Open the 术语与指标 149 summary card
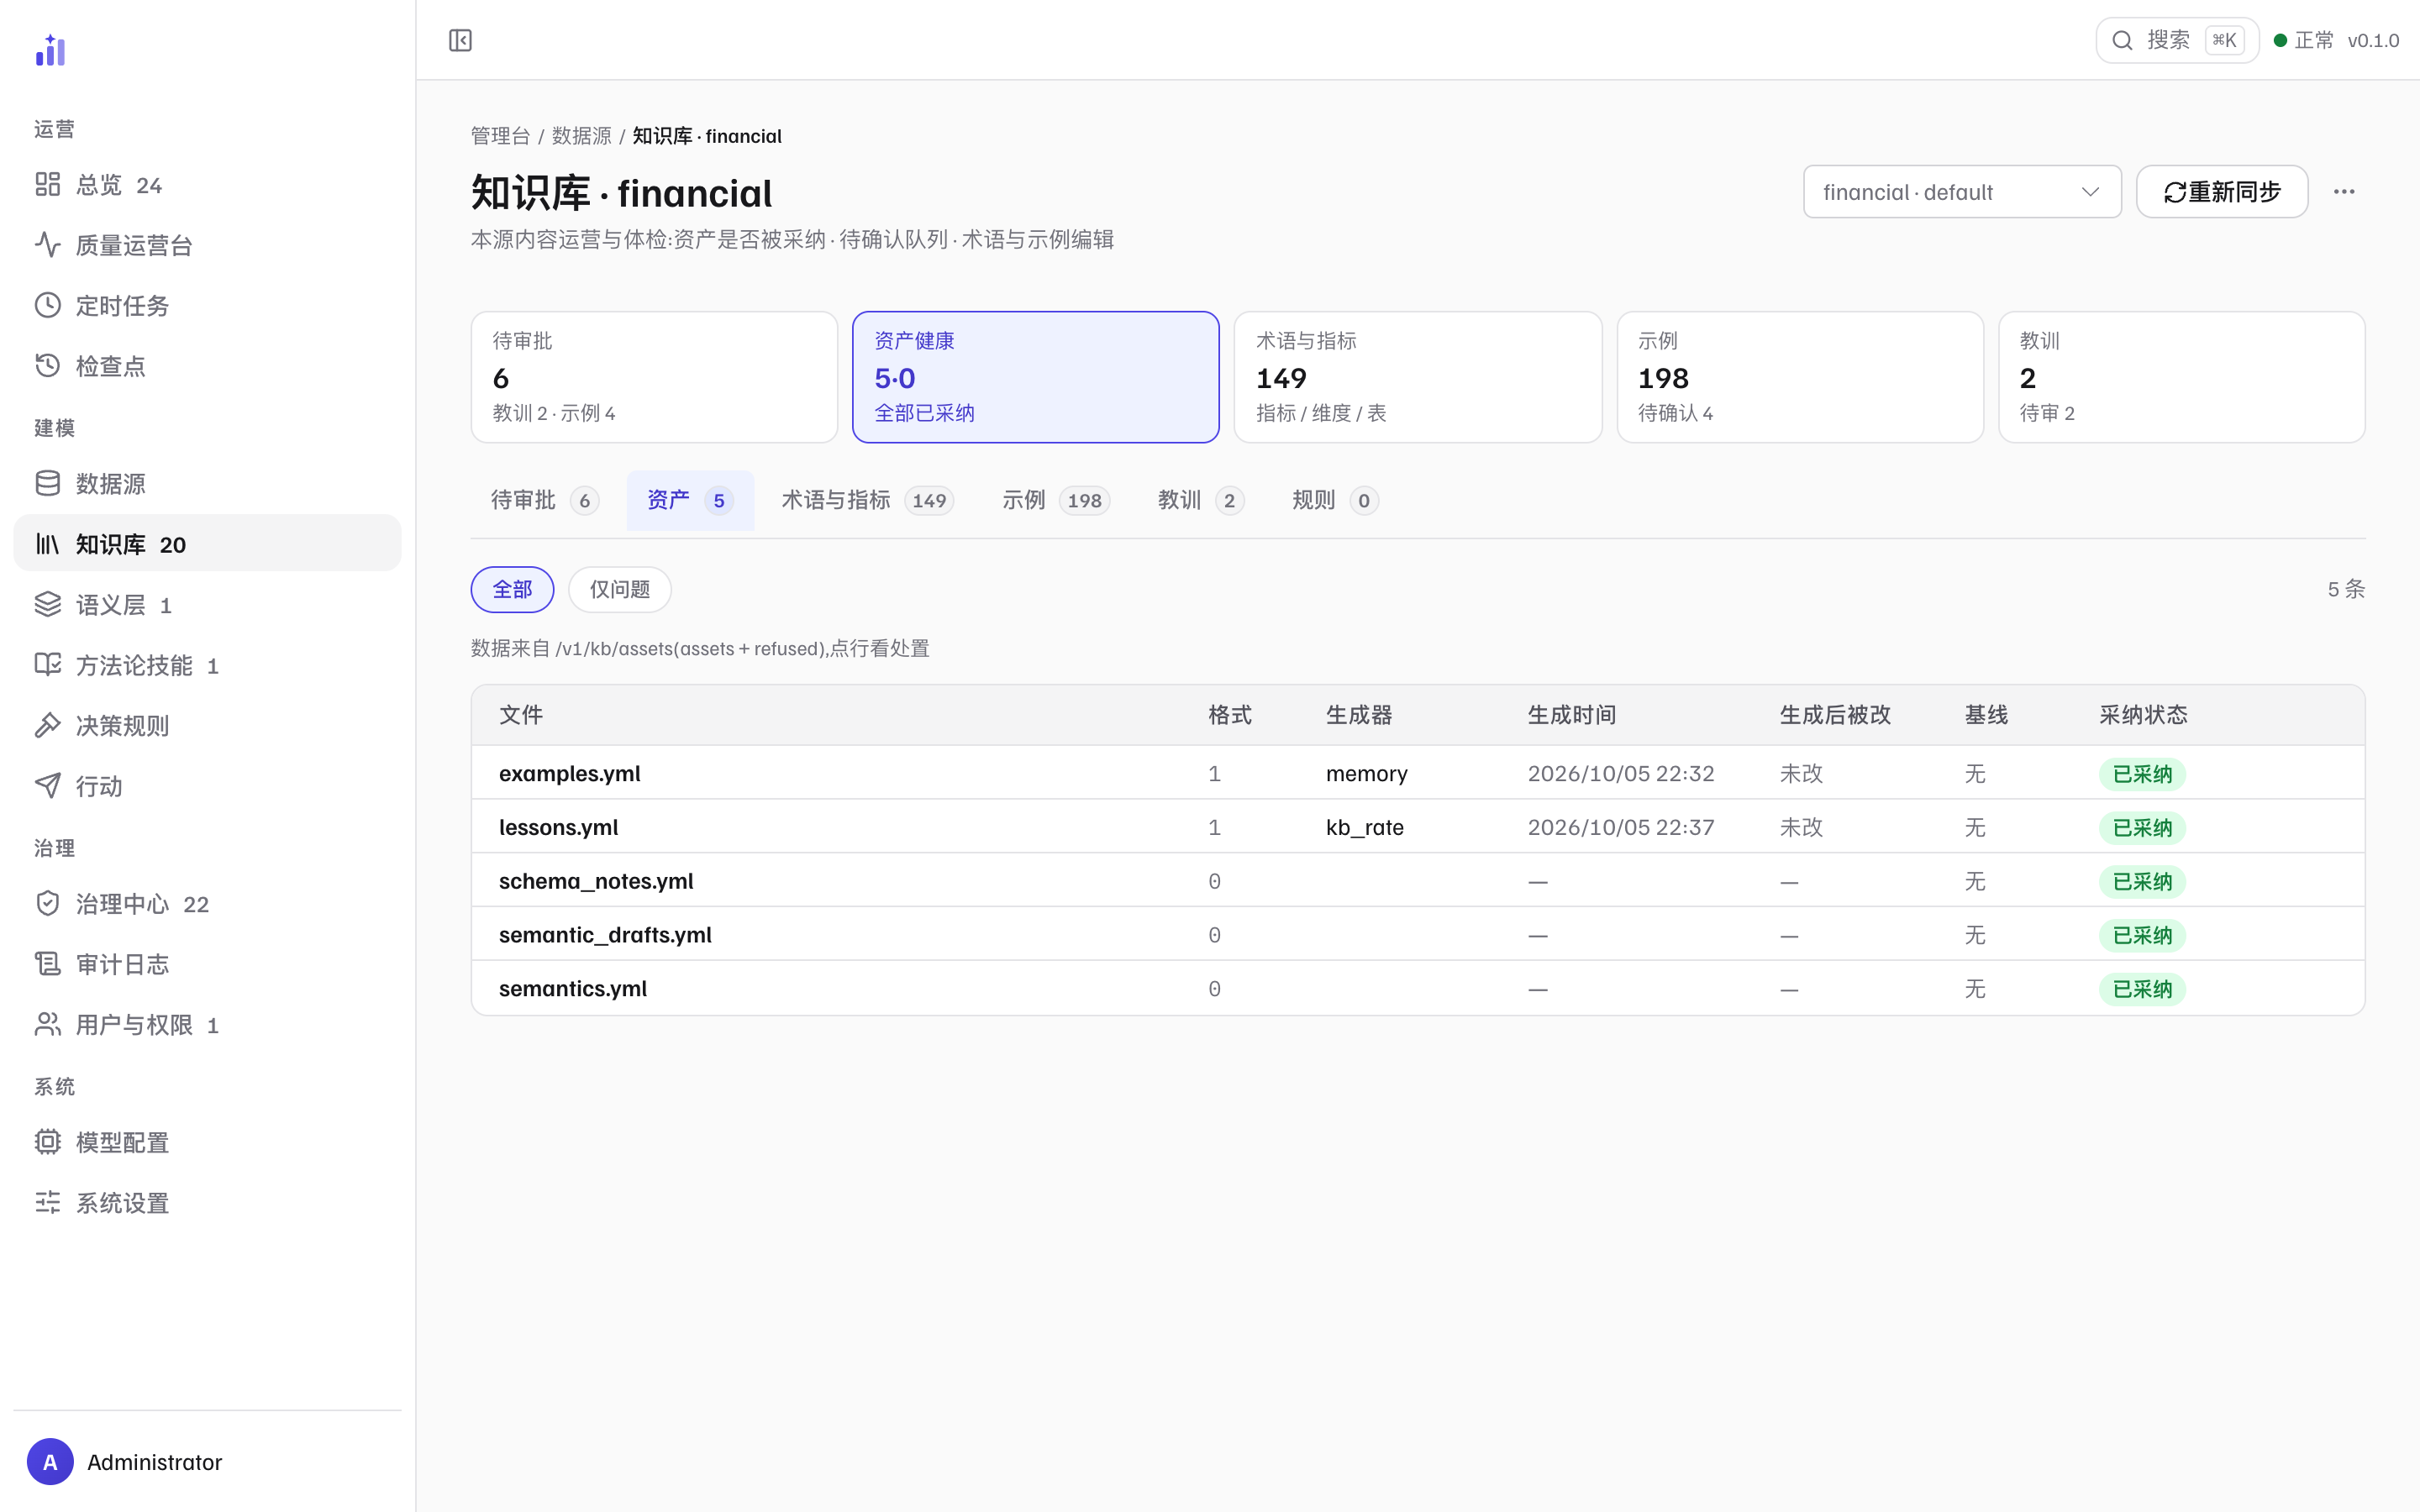 pos(1417,377)
